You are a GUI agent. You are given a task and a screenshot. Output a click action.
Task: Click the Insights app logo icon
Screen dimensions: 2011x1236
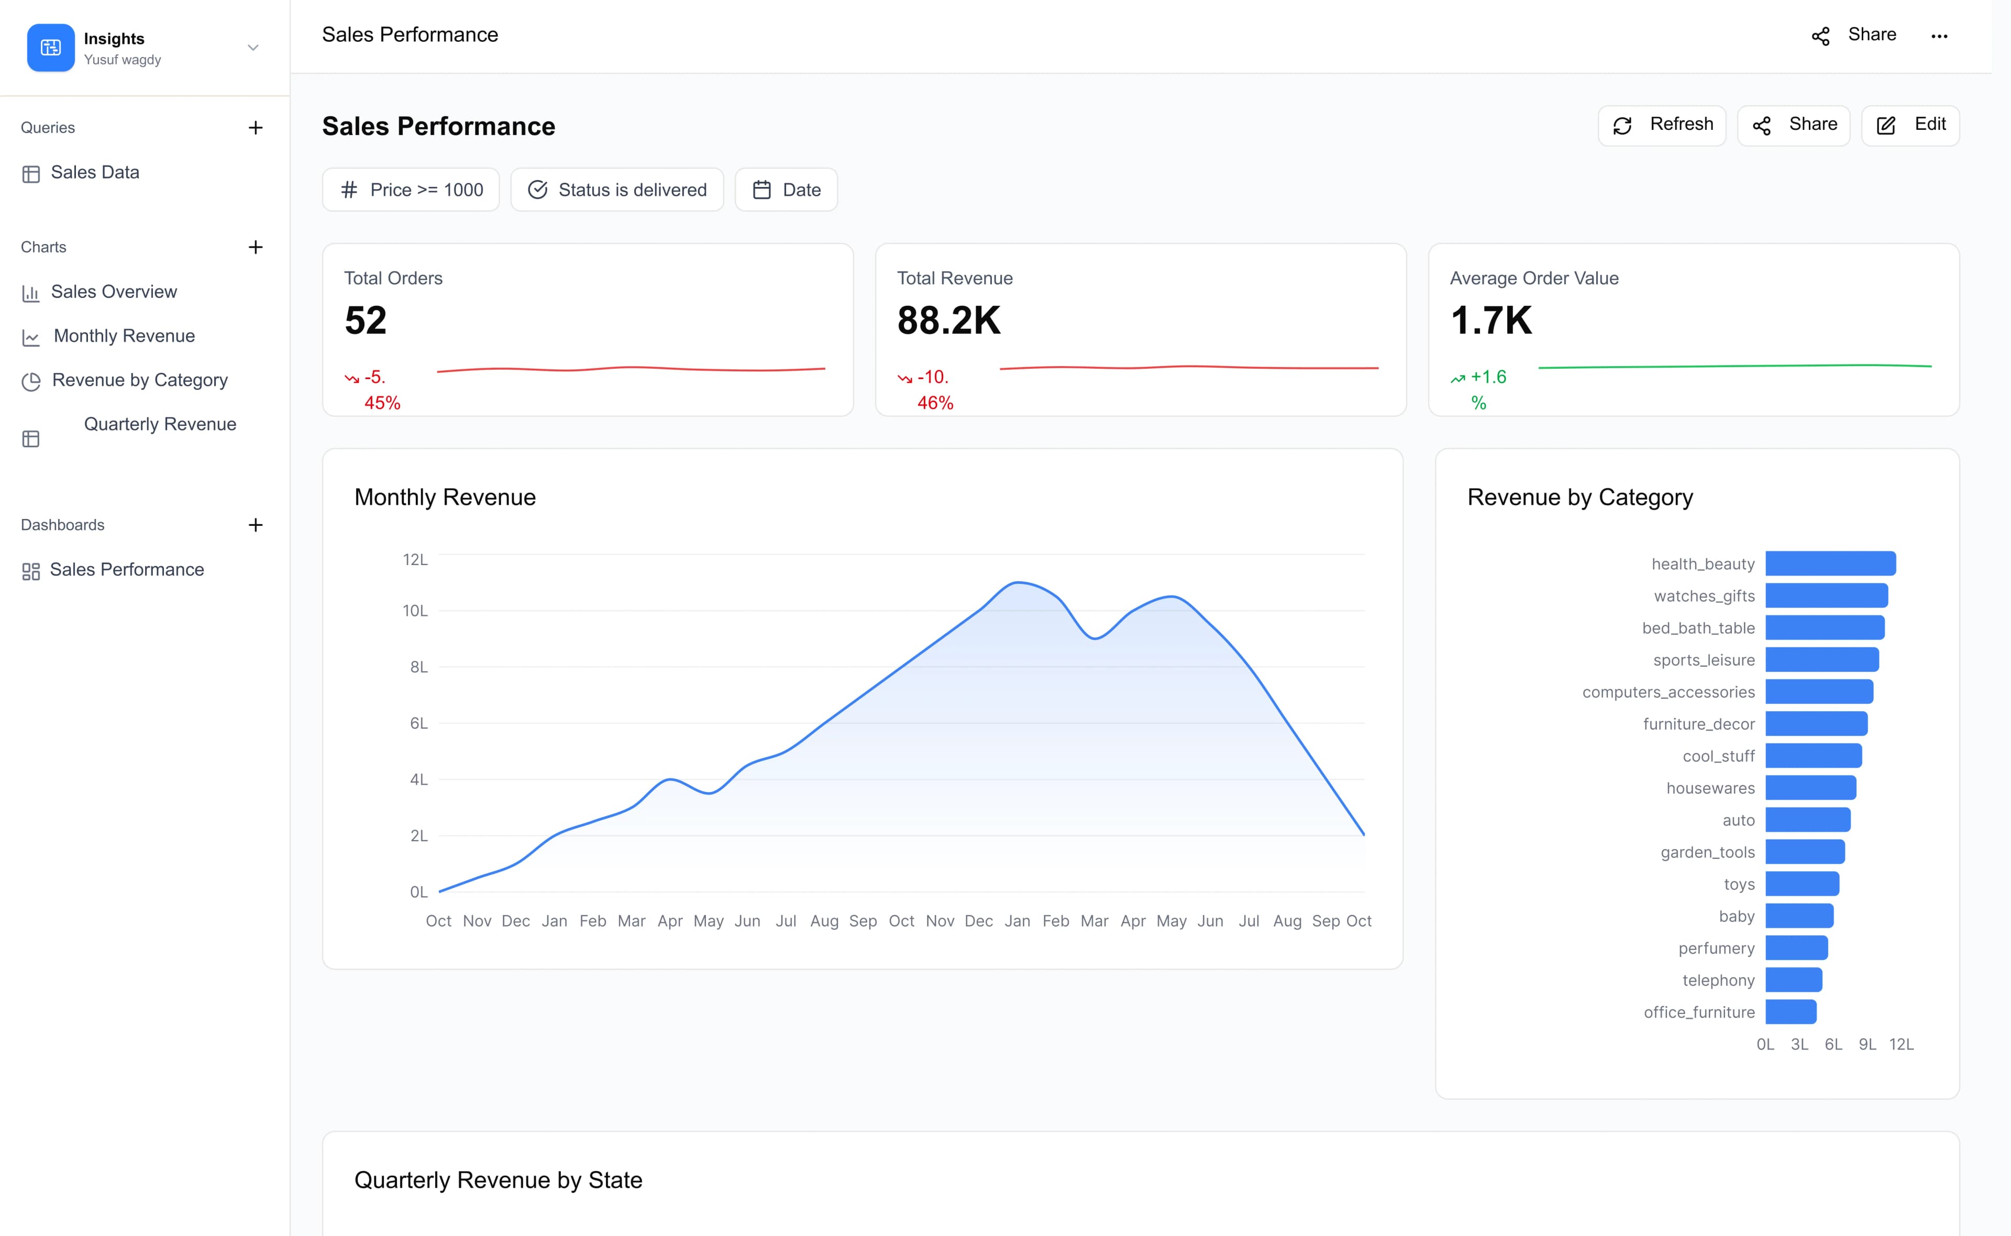coord(51,48)
